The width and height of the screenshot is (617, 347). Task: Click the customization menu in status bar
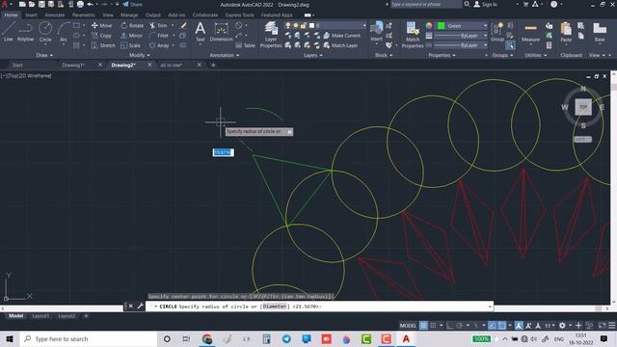pyautogui.click(x=612, y=326)
